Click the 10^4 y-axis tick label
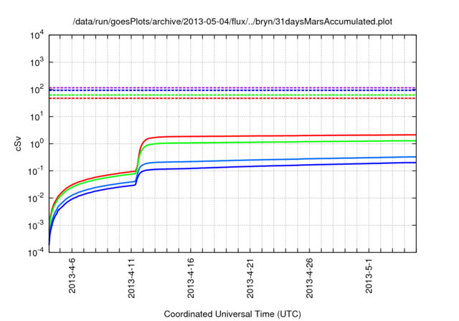This screenshot has height=321, width=459. (x=37, y=36)
